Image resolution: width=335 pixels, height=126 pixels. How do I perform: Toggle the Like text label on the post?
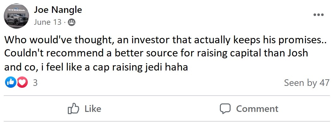(x=93, y=109)
